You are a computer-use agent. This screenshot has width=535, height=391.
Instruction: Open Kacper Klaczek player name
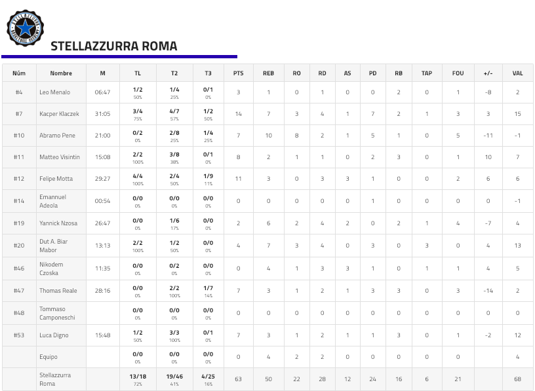[59, 114]
